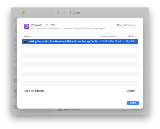Select the Network globe icon in sidebar

coord(16,50)
